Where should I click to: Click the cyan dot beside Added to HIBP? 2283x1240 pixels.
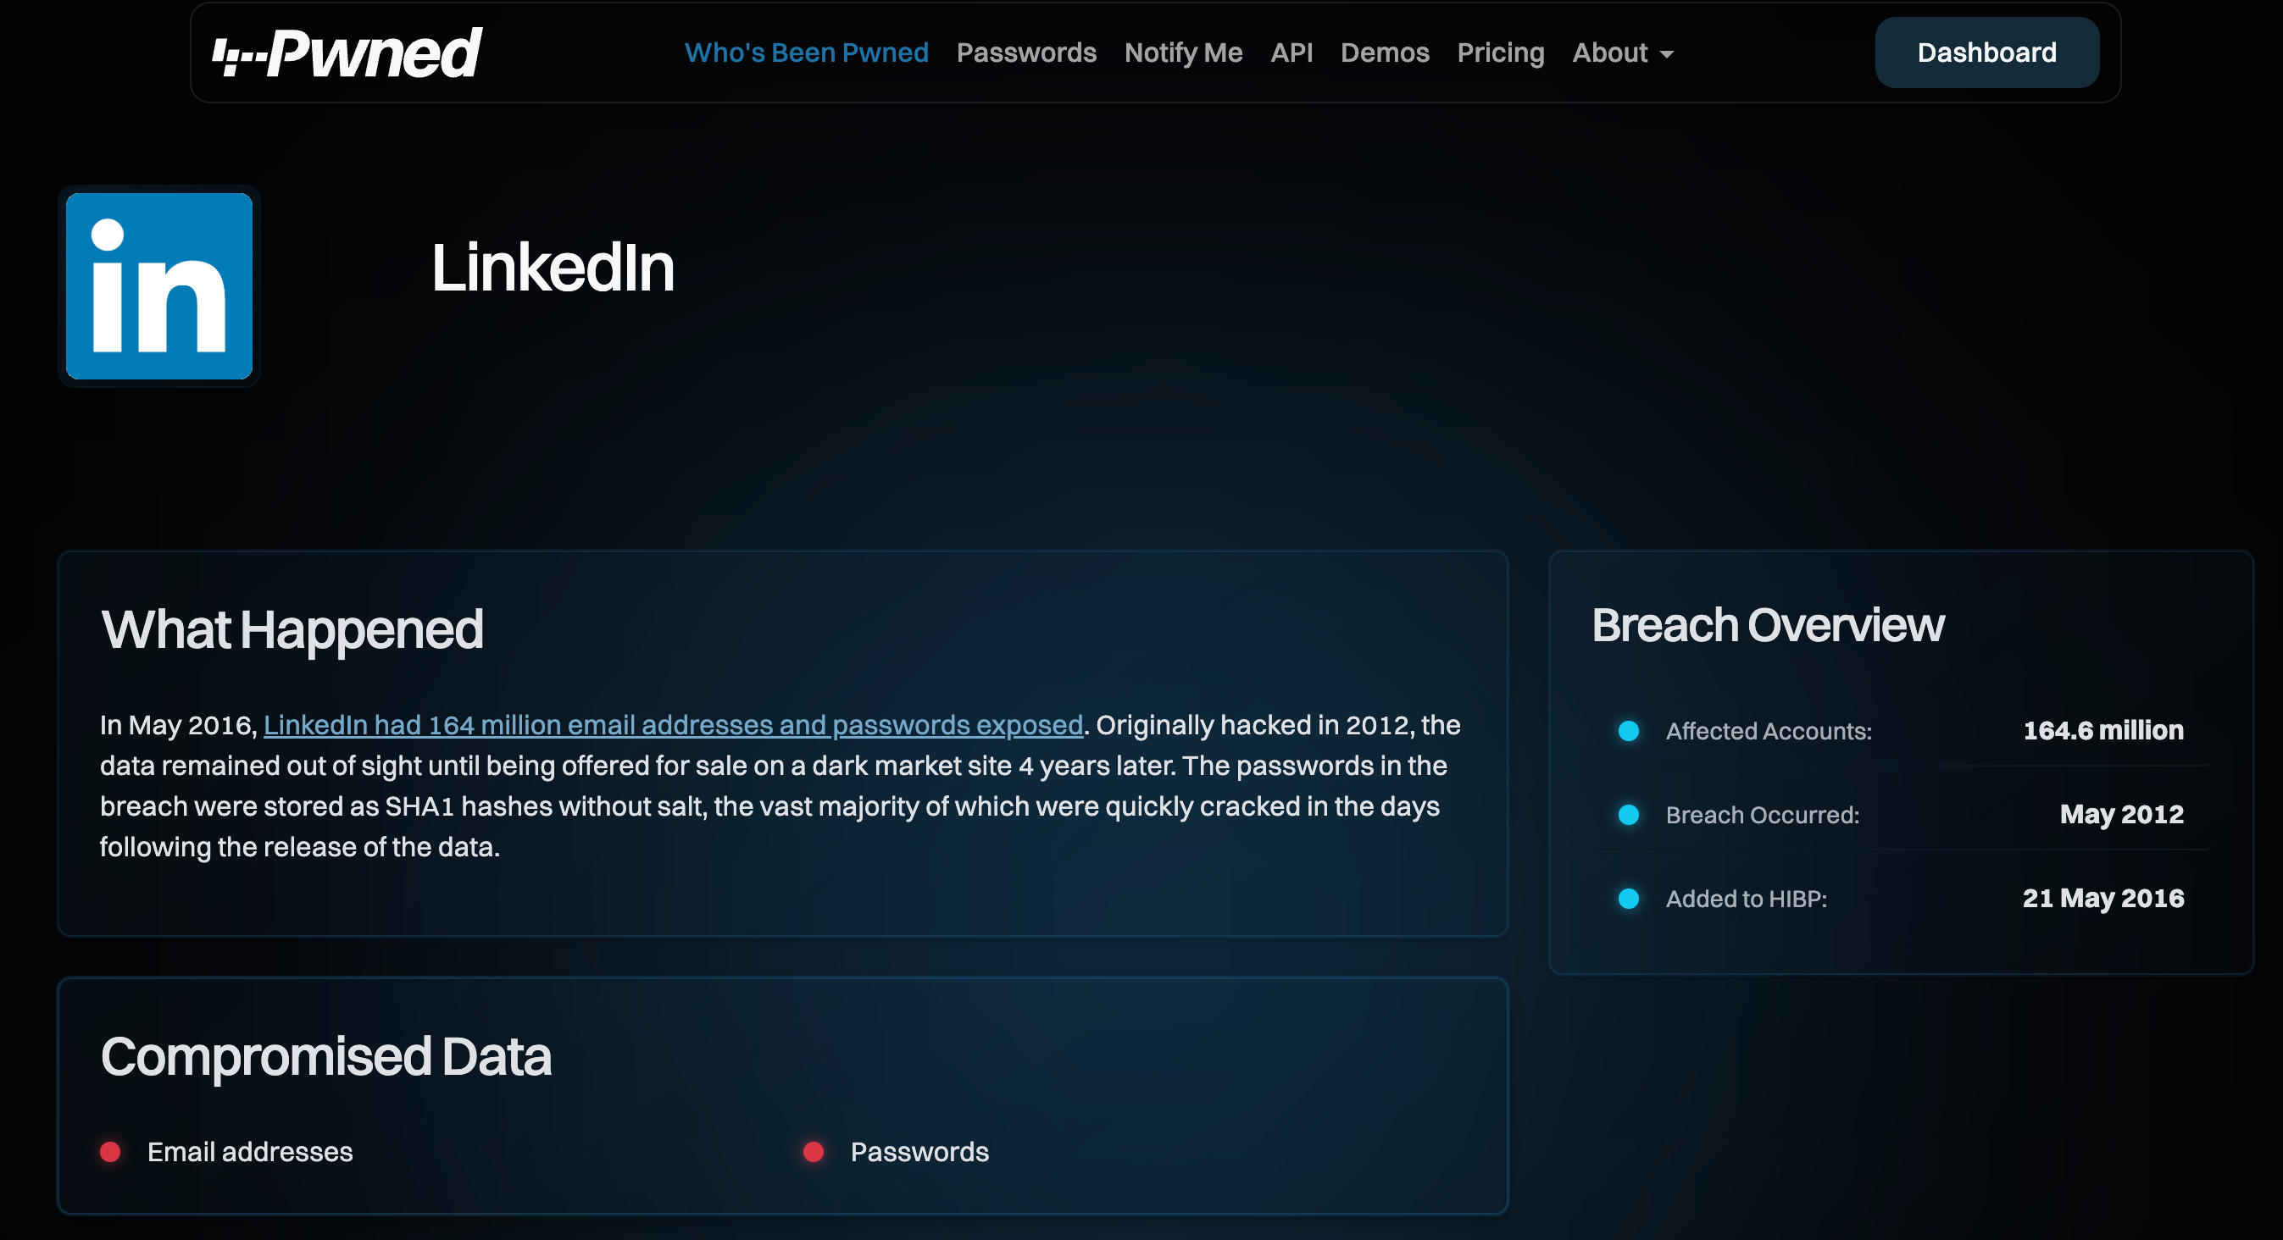tap(1628, 899)
